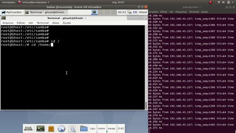236x133 pixels.
Task: Open Ajuda menu in ghost terminal
Action: tap(67, 23)
